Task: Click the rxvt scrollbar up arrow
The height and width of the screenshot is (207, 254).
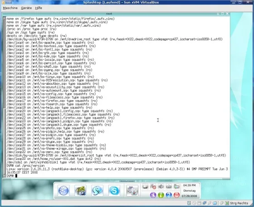Action: pyautogui.click(x=5, y=18)
